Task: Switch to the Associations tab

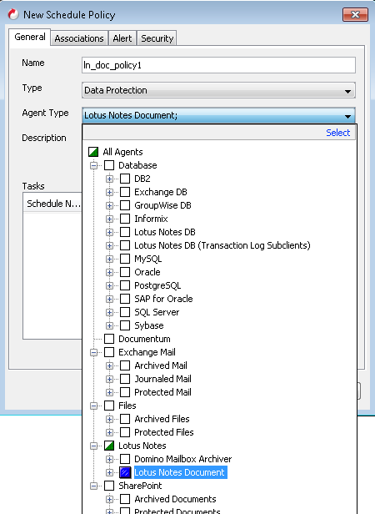Action: (79, 38)
